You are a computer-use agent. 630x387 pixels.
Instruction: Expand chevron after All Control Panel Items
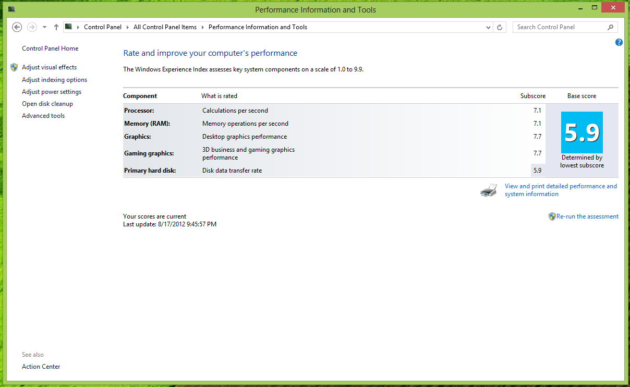coord(203,27)
